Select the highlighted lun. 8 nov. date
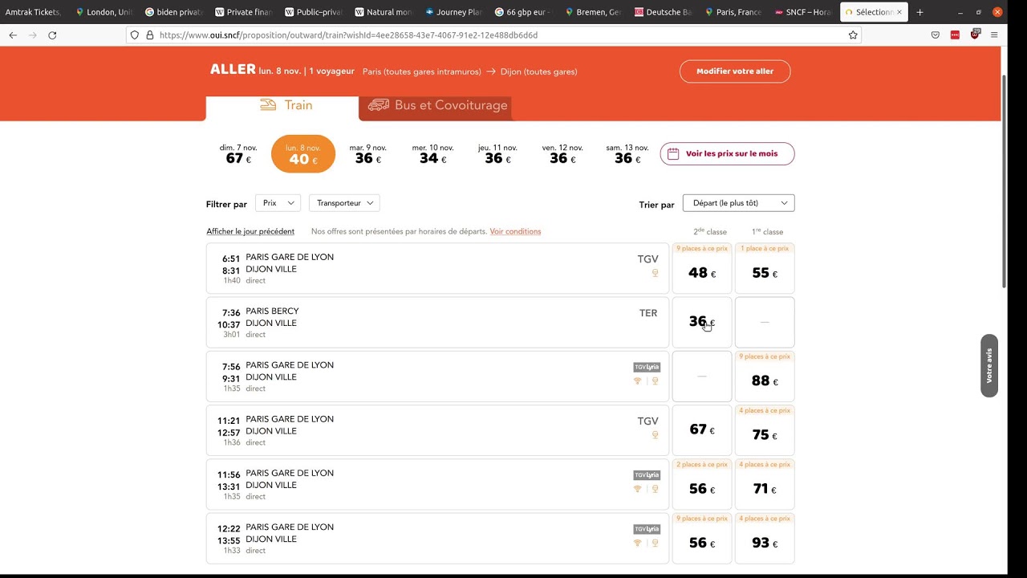Image resolution: width=1027 pixels, height=578 pixels. pyautogui.click(x=303, y=154)
